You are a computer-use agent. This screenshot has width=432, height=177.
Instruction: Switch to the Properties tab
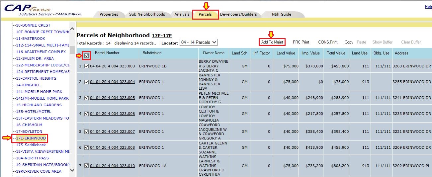[109, 14]
